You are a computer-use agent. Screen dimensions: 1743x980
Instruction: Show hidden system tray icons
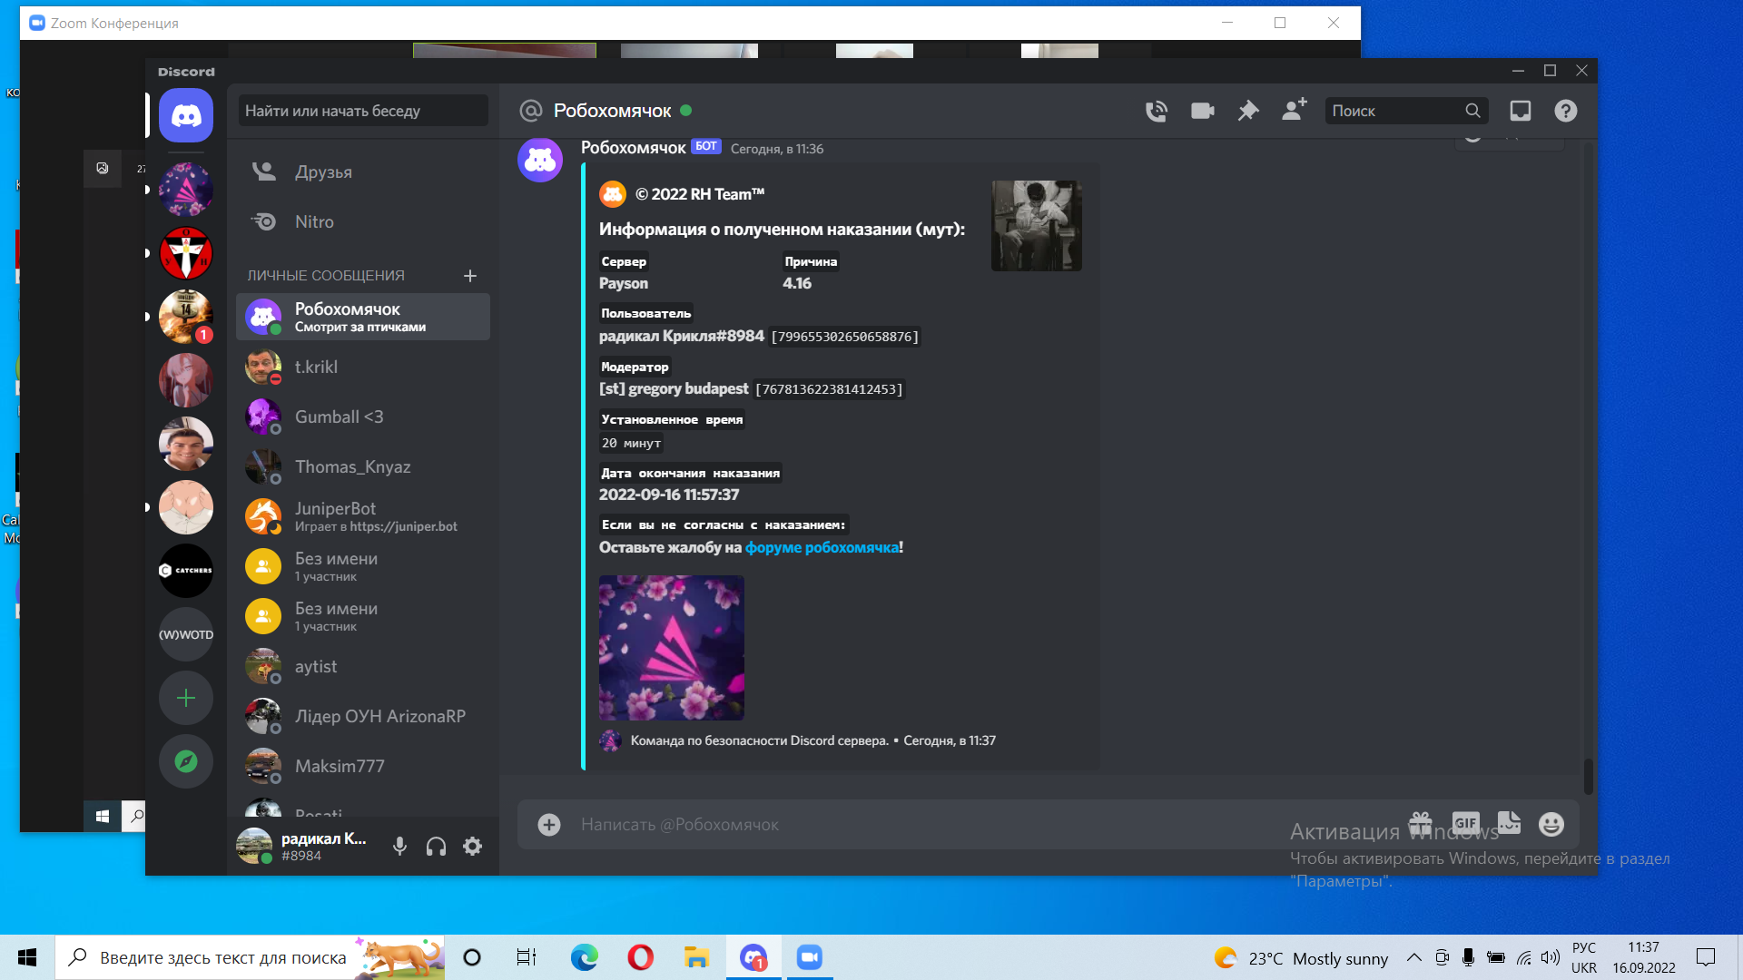[1413, 957]
